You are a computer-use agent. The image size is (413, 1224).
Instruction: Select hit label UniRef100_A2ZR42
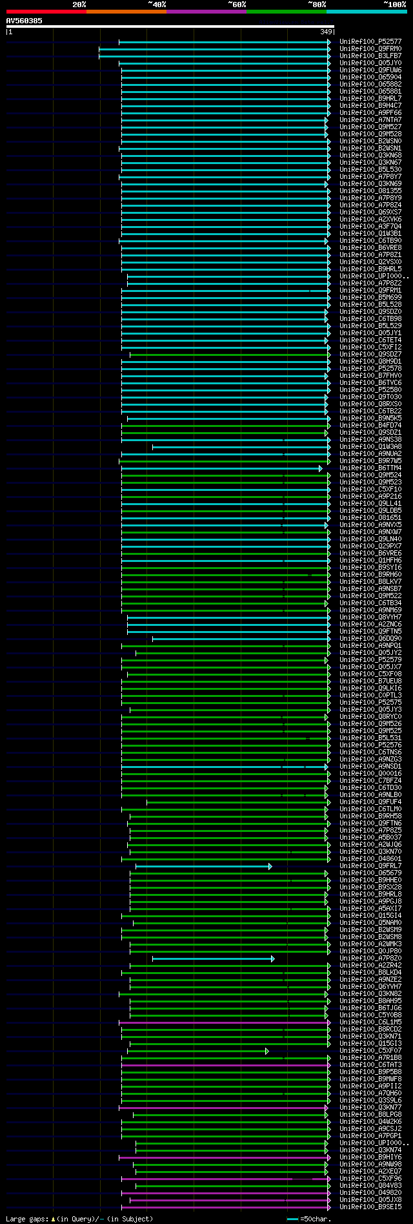pos(370,965)
